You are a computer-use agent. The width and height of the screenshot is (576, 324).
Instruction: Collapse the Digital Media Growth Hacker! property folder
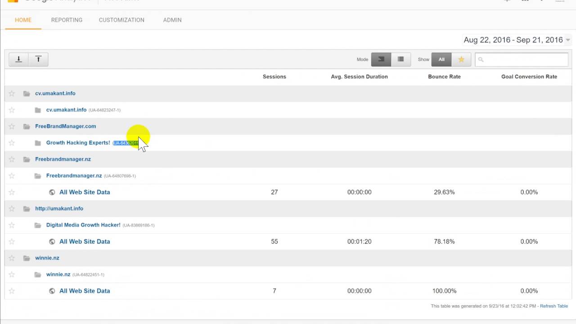[38, 225]
